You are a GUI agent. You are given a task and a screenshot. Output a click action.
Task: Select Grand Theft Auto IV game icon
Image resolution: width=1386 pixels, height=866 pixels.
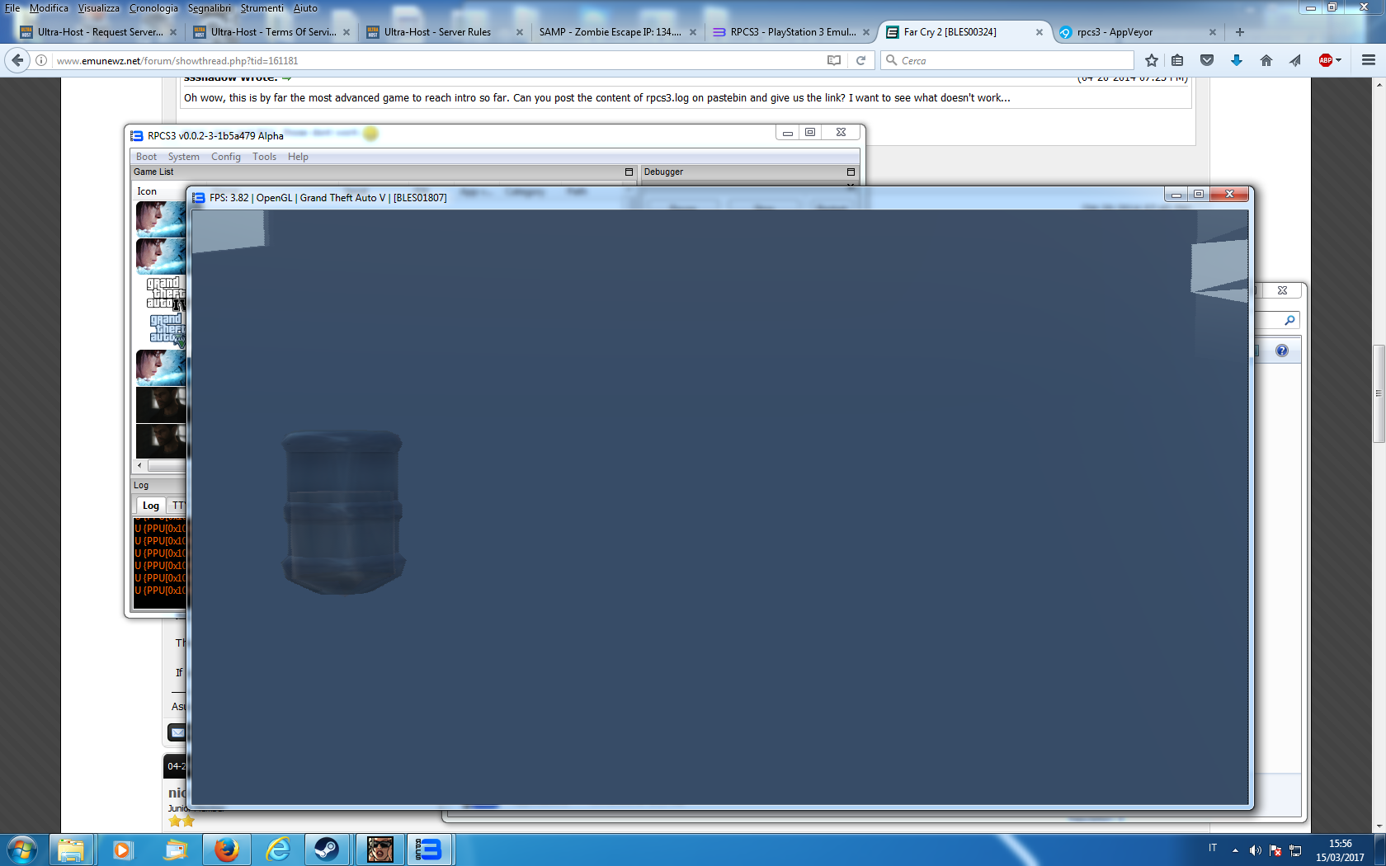166,294
